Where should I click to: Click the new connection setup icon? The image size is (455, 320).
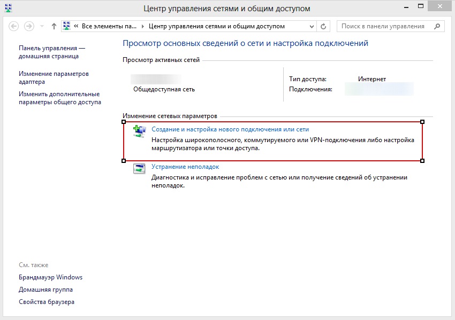point(139,131)
